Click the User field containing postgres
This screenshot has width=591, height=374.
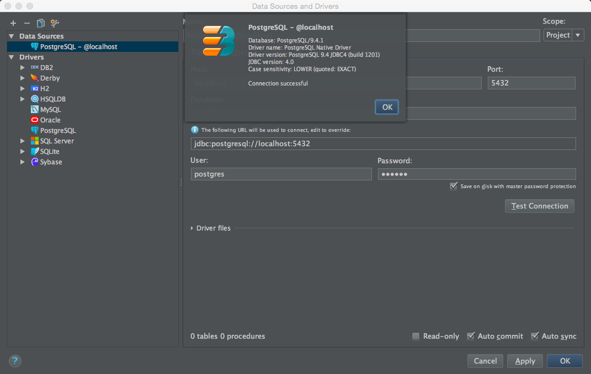point(281,174)
